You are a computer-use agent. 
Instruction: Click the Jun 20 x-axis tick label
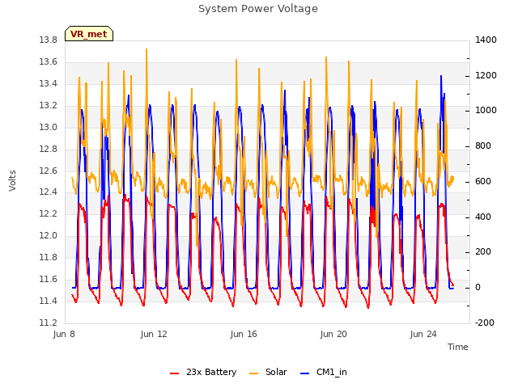tap(333, 334)
